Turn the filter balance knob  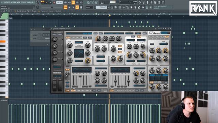[143, 55]
